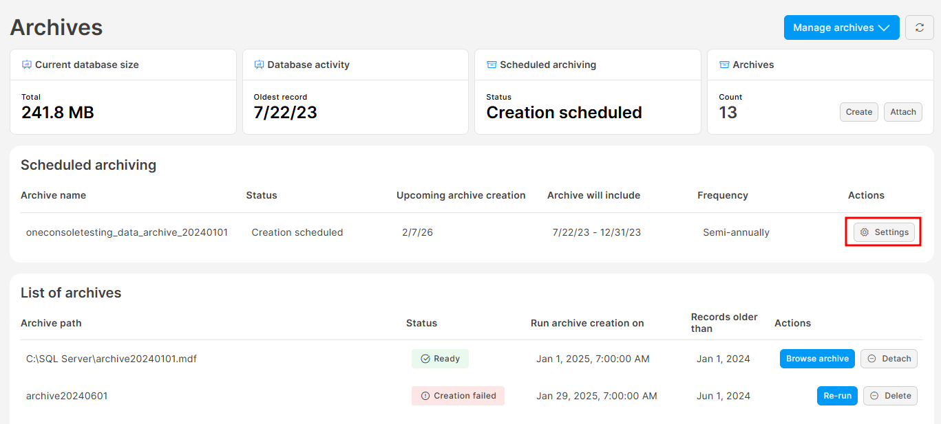Click the Status header in List of archives
Screen dimensions: 941x424
[421, 323]
